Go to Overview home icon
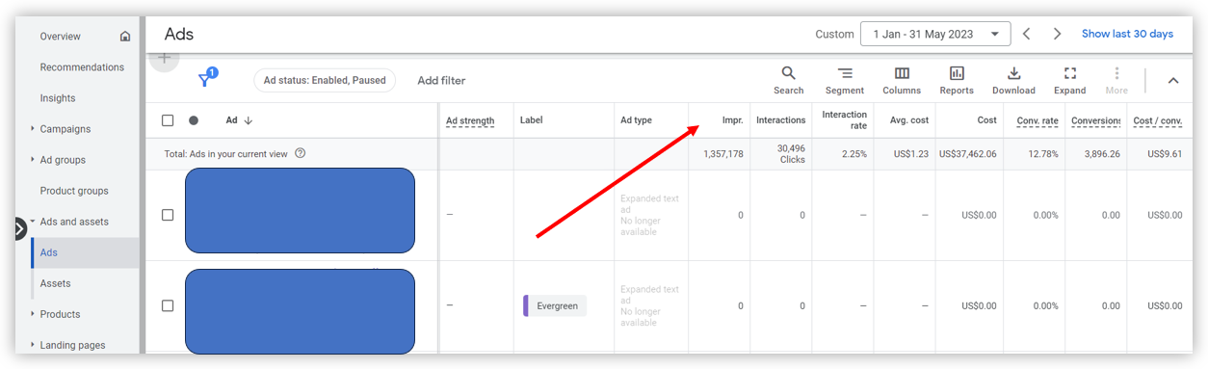This screenshot has width=1208, height=369. tap(125, 37)
